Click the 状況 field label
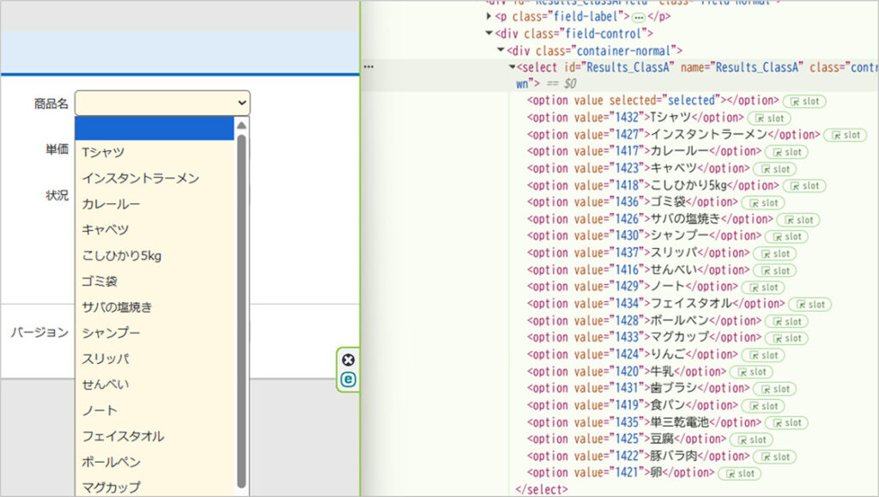The width and height of the screenshot is (879, 497). (58, 195)
